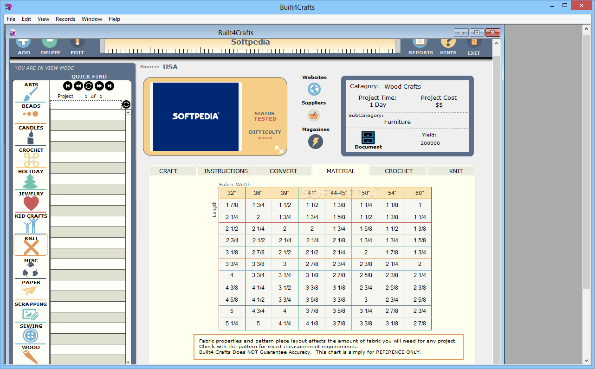
Task: Open the Records menu
Action: [65, 19]
